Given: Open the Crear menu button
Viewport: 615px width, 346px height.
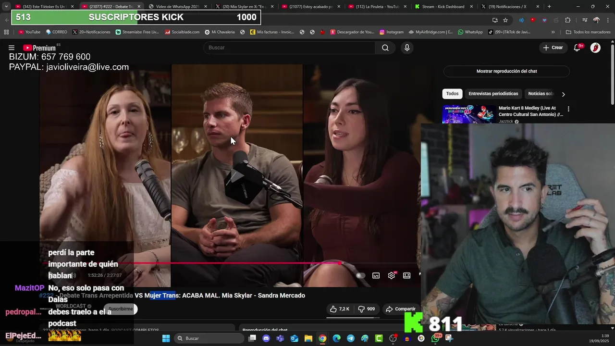Looking at the screenshot, I should click(x=553, y=48).
